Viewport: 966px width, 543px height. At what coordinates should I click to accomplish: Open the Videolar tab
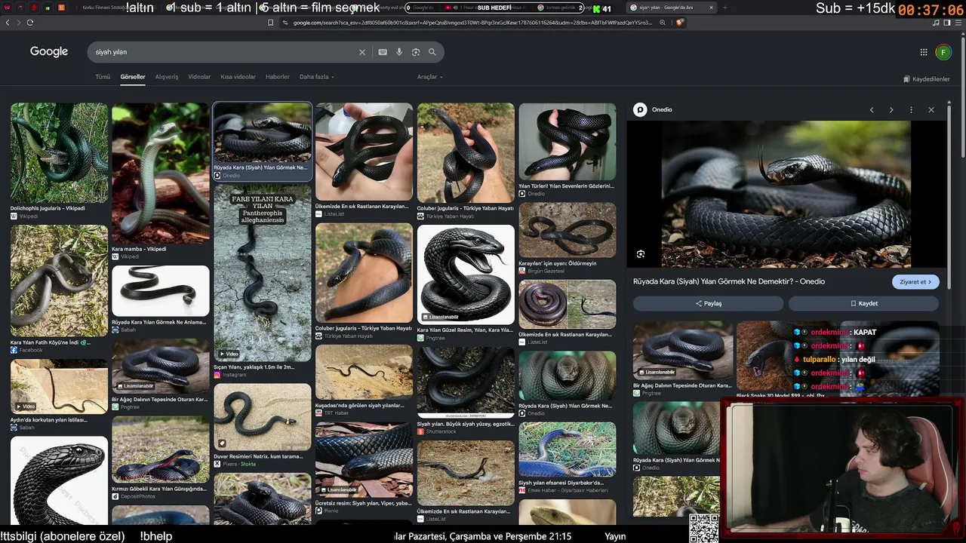point(199,77)
